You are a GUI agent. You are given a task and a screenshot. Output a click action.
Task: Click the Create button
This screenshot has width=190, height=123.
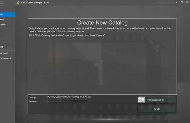click(x=157, y=109)
